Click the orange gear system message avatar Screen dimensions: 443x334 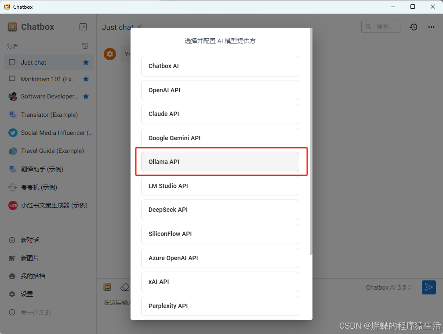(110, 54)
